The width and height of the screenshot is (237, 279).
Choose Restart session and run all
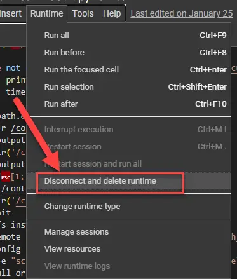(128, 164)
